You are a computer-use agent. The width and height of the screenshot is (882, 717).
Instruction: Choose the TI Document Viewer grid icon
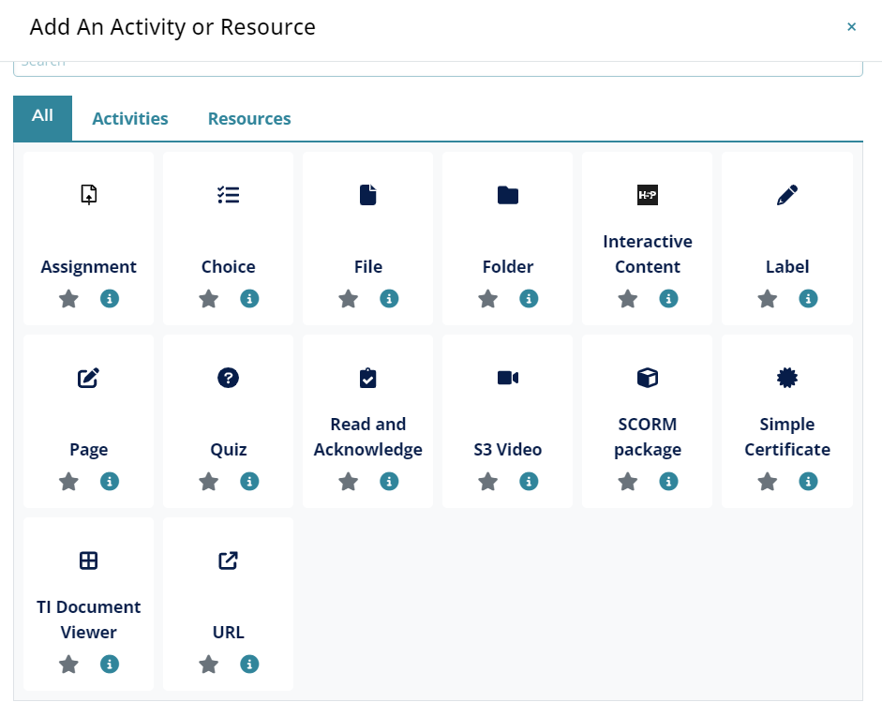[89, 560]
